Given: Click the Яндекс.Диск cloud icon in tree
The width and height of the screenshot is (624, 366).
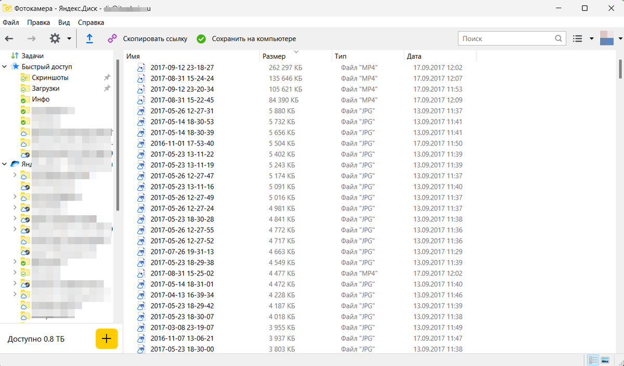Looking at the screenshot, I should [x=15, y=164].
